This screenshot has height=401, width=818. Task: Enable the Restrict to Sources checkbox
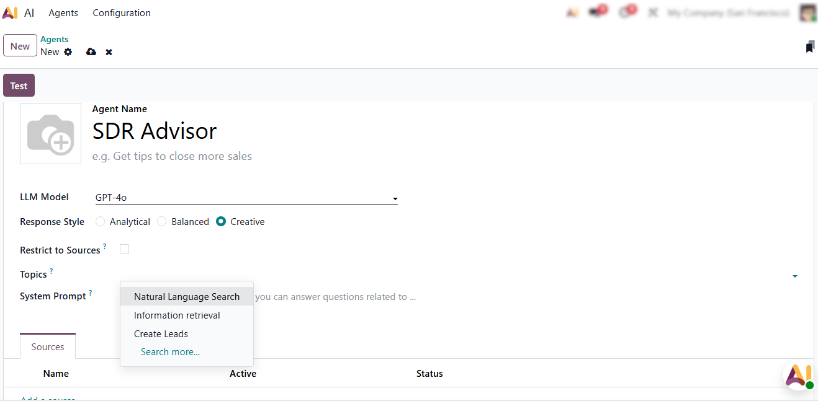point(124,249)
